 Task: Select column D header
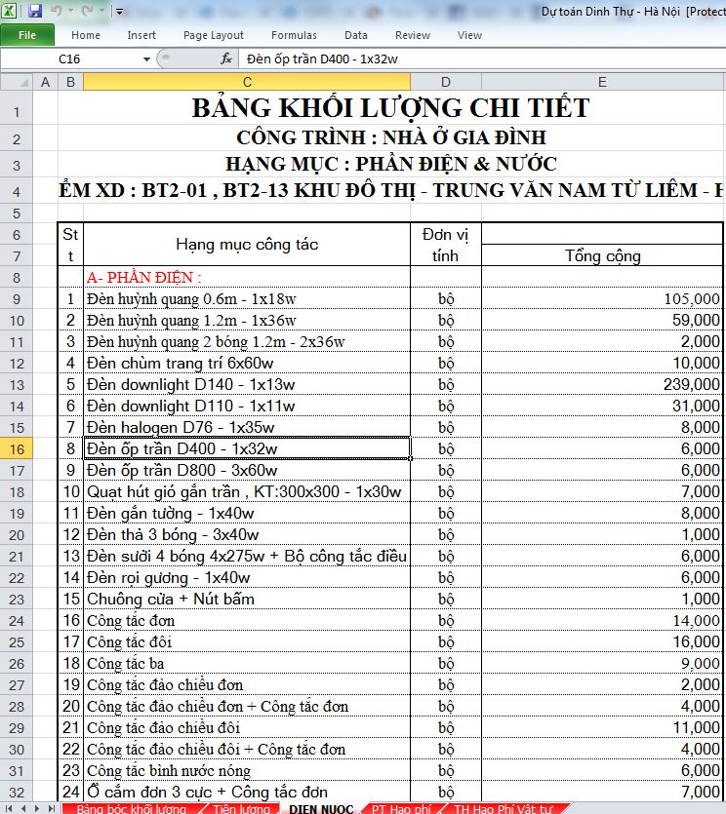click(446, 82)
